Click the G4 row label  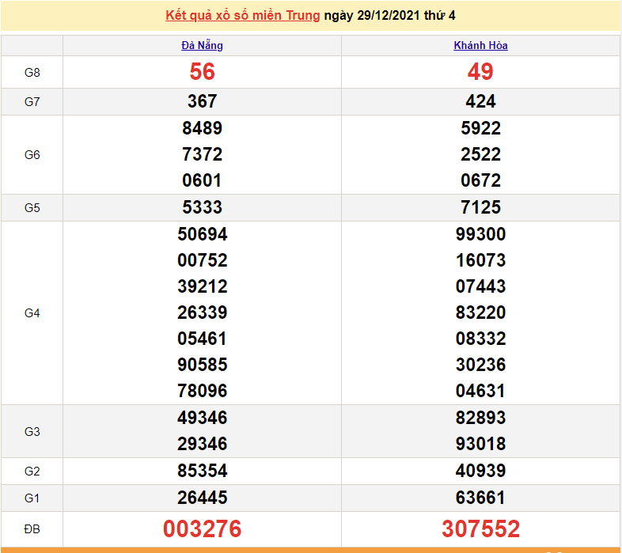point(32,313)
